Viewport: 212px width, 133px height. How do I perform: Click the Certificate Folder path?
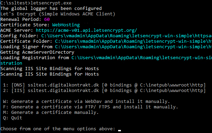[134, 41]
